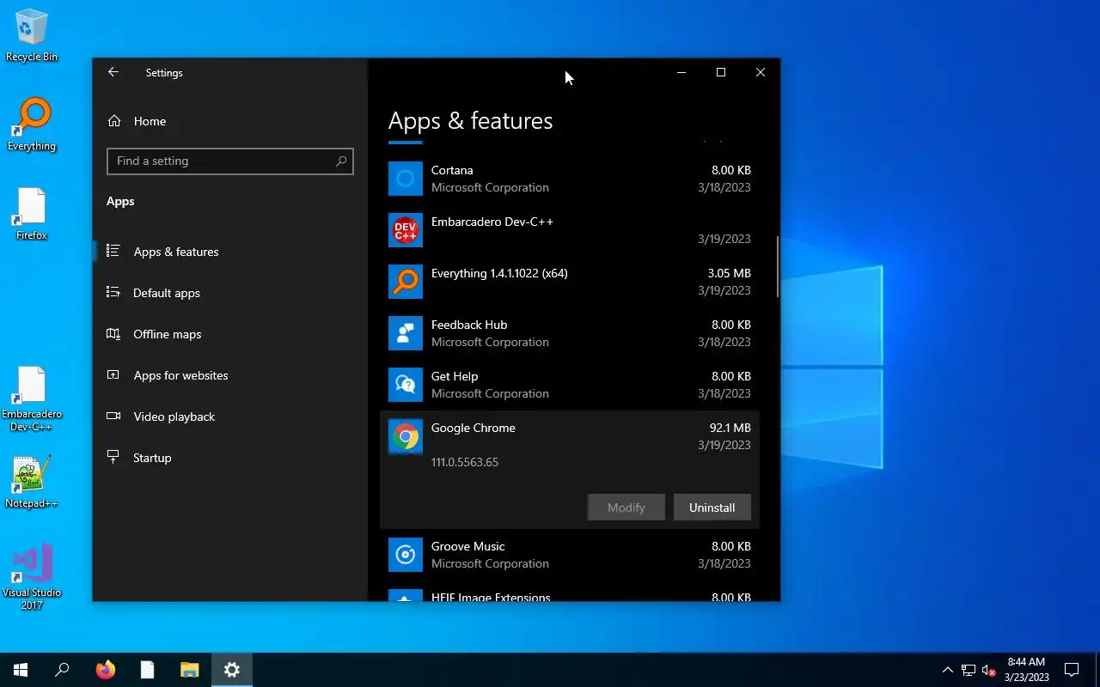Image resolution: width=1100 pixels, height=687 pixels.
Task: Click the Groove Music app icon
Action: click(x=406, y=555)
